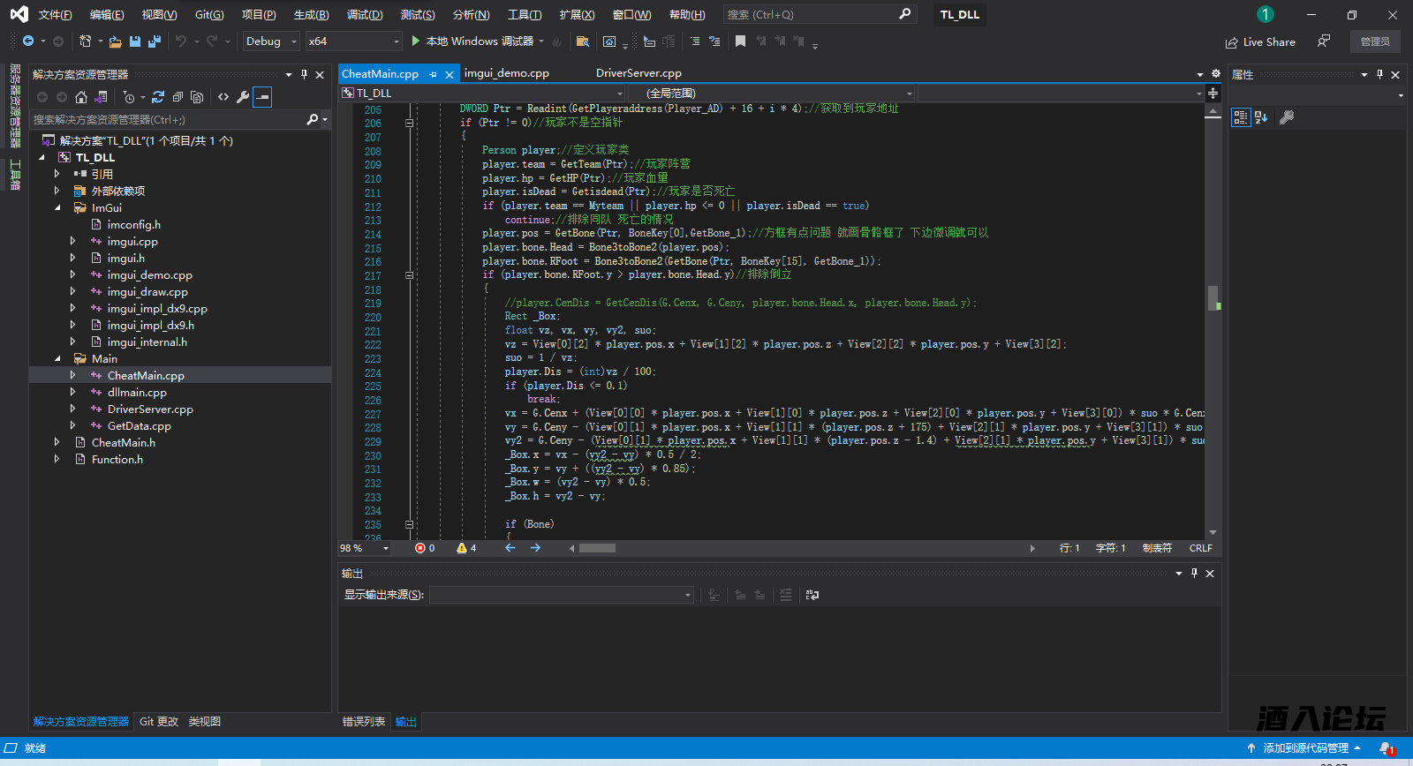1413x766 pixels.
Task: Open Git(G) menu
Action: coord(209,15)
